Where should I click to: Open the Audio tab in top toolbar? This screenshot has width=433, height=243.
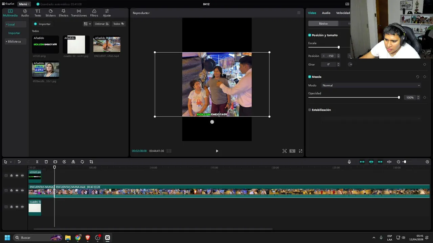click(25, 13)
